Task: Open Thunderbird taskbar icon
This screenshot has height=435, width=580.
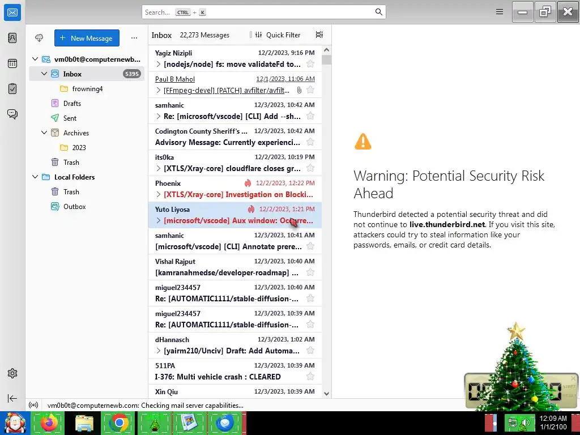Action: pyautogui.click(x=225, y=423)
